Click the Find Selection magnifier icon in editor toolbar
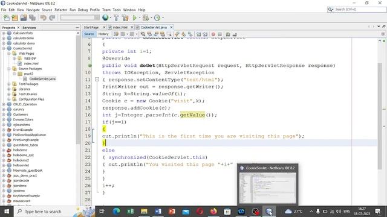Screen dimensions: 387x217 point(143,34)
